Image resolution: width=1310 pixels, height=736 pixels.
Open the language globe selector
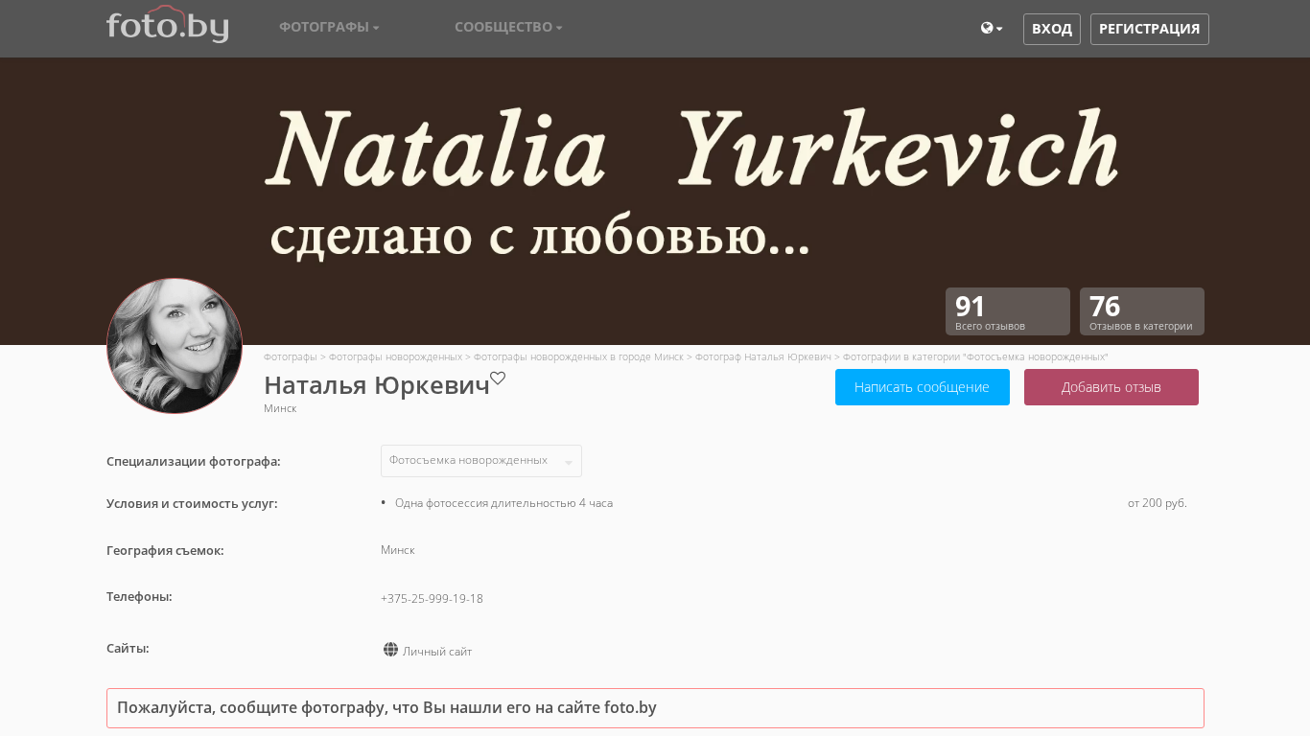pos(991,29)
